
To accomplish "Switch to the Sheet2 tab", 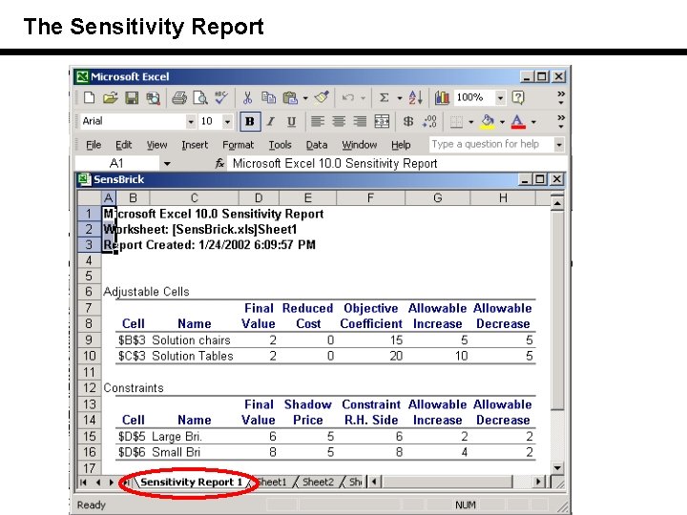I will click(318, 483).
